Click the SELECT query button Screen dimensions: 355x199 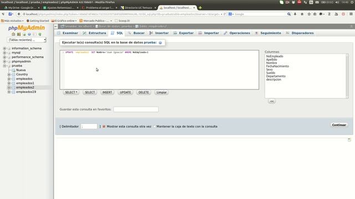[x=90, y=92]
